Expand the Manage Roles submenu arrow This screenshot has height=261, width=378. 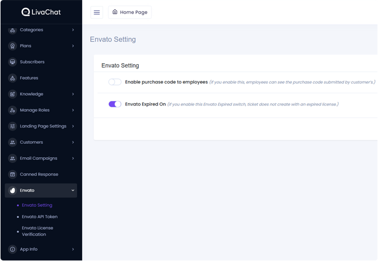73,110
